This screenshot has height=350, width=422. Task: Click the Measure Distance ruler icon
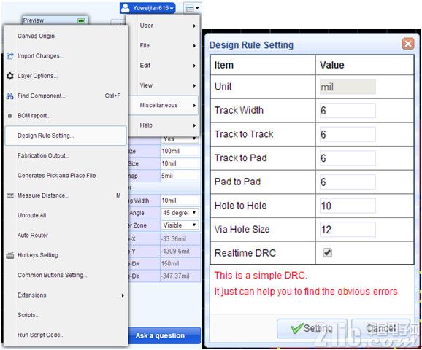point(10,195)
